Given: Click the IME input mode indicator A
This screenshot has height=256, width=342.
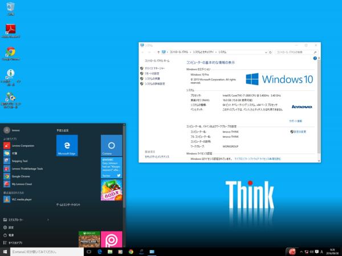Looking at the screenshot, I should (321, 252).
